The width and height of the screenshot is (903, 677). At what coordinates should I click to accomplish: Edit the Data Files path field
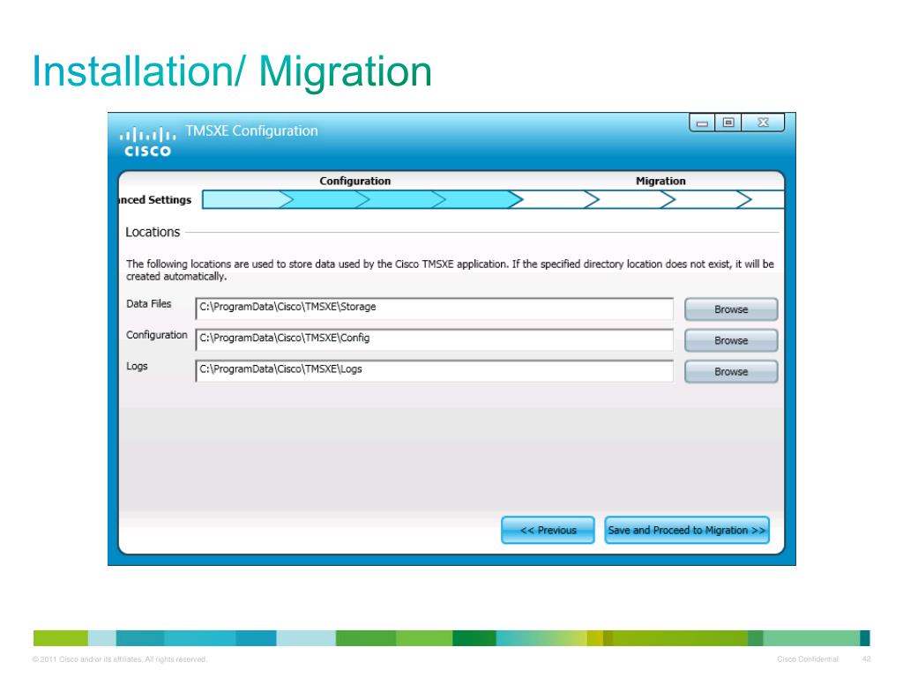click(434, 309)
